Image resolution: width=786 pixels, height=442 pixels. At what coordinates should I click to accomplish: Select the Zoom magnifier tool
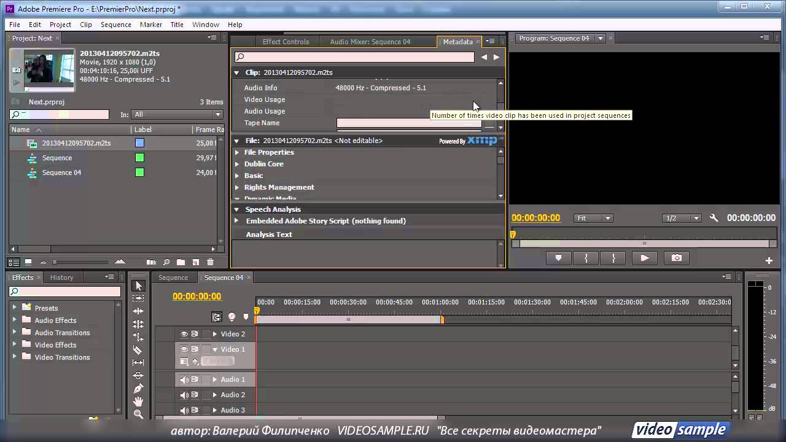(138, 414)
